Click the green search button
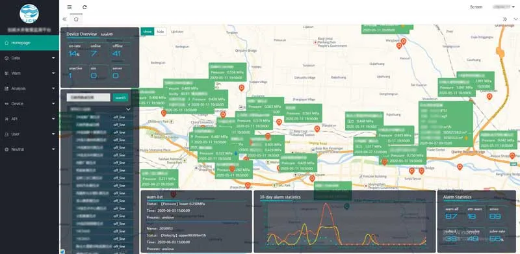This screenshot has width=520, height=254. (120, 97)
